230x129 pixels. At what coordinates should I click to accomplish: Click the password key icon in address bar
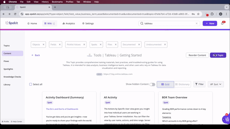click(x=193, y=14)
